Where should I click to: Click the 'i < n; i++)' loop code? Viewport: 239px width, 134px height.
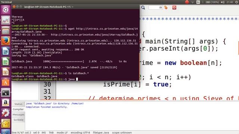coord(170,77)
